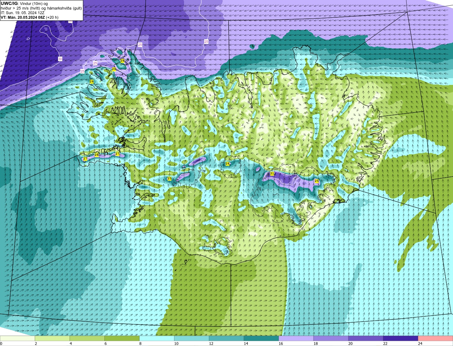Click the 'UWC/IG: Vindur (10m) og' title line
Image resolution: width=453 pixels, height=346 pixels.
(x=24, y=3)
